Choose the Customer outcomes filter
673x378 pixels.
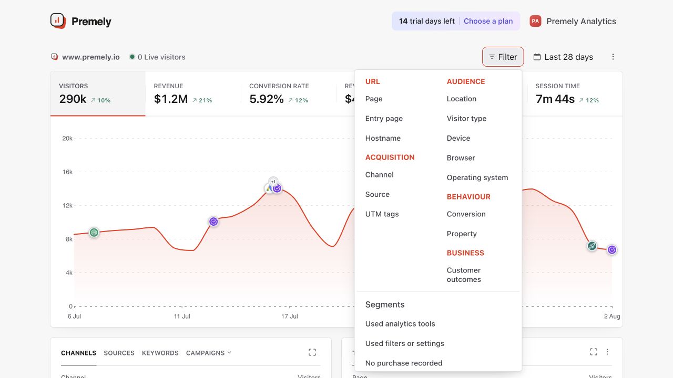pyautogui.click(x=464, y=275)
